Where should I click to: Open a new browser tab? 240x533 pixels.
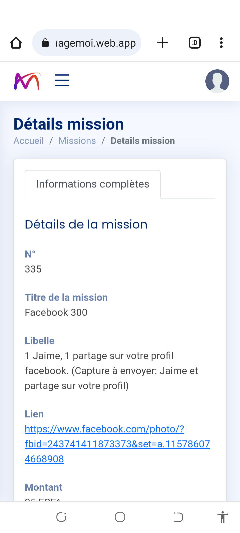163,43
